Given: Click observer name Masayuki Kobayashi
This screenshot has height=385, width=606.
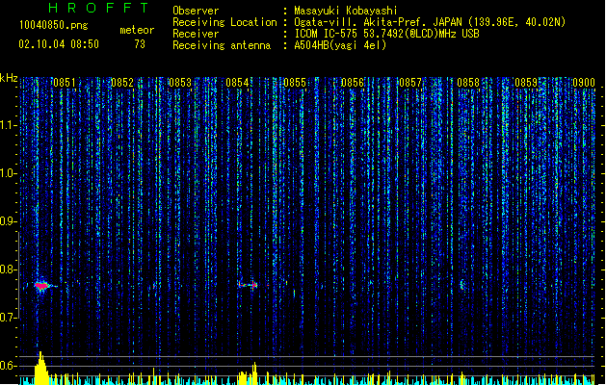Looking at the screenshot, I should click(346, 11).
